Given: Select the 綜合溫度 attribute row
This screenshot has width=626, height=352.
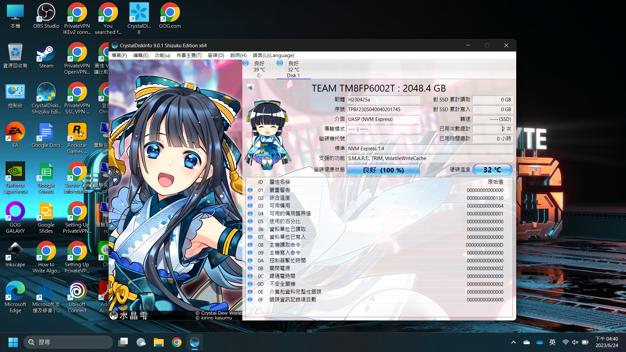Looking at the screenshot, I should tap(379, 198).
